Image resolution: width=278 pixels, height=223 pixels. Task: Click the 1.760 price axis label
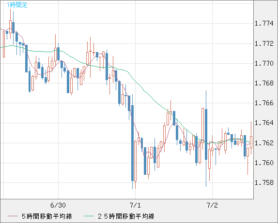point(264,163)
